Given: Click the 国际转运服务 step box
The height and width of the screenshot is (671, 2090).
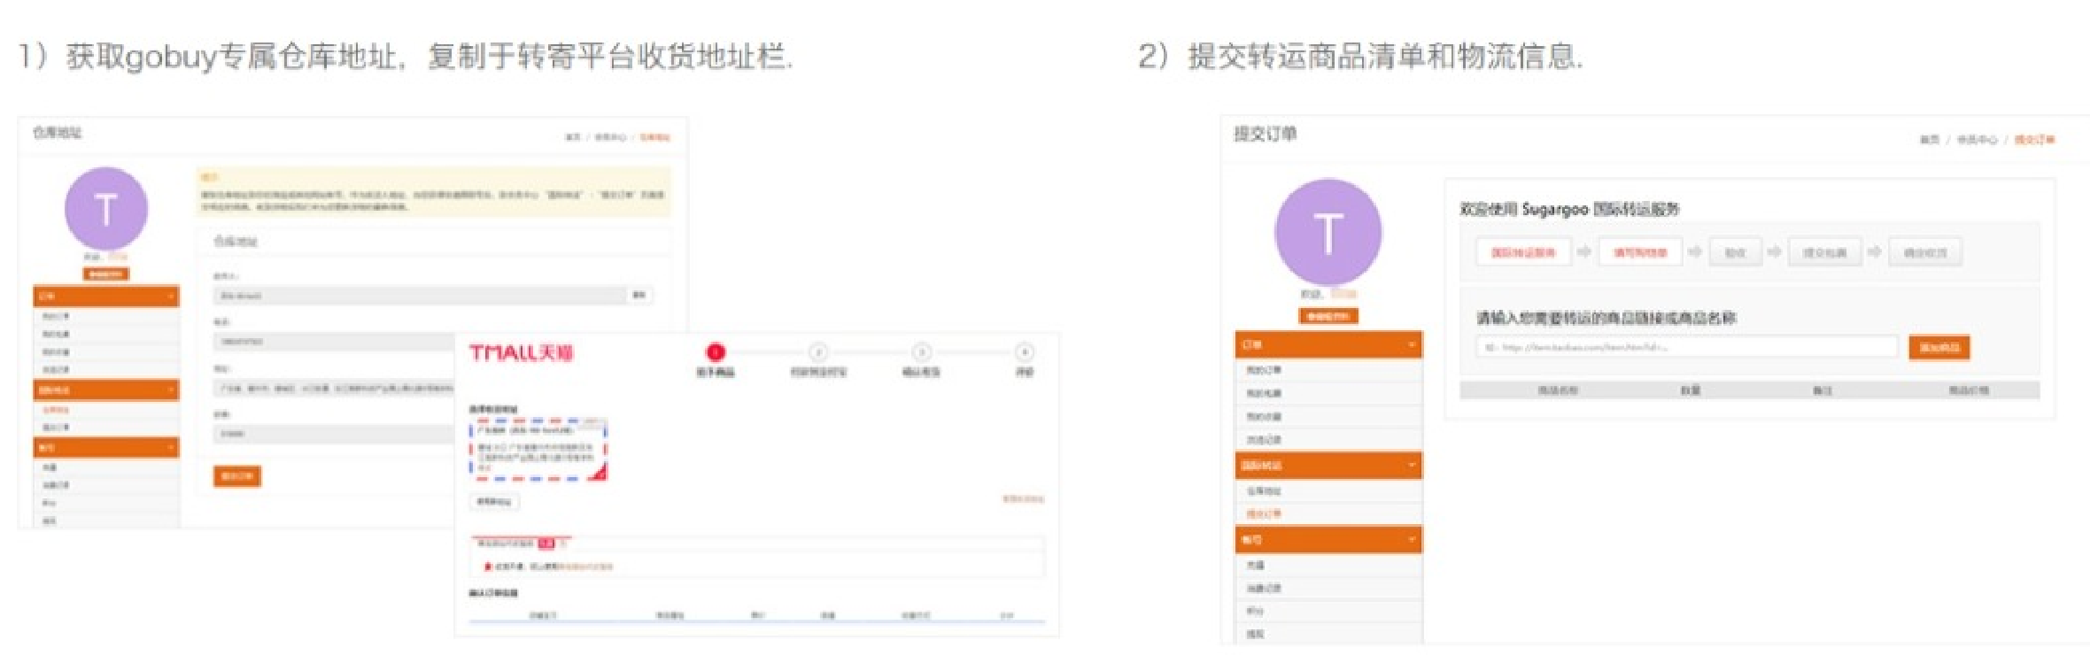Looking at the screenshot, I should pos(1522,252).
